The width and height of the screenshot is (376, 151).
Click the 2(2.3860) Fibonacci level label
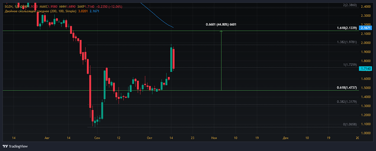click(x=350, y=5)
